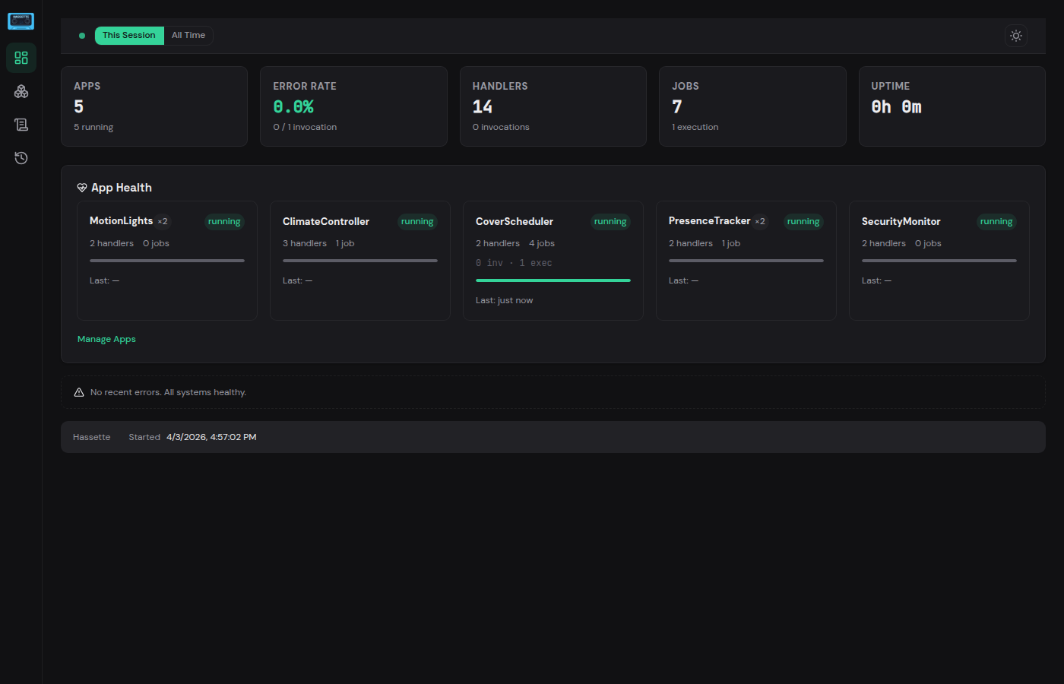Open the Logs scroll icon in sidebar
Image resolution: width=1064 pixels, height=684 pixels.
[x=21, y=124]
